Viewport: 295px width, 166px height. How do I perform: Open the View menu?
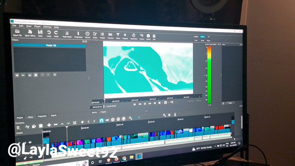(x=29, y=26)
